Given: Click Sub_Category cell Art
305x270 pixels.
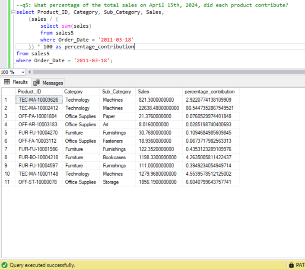Looking at the screenshot, I should pos(118,125).
